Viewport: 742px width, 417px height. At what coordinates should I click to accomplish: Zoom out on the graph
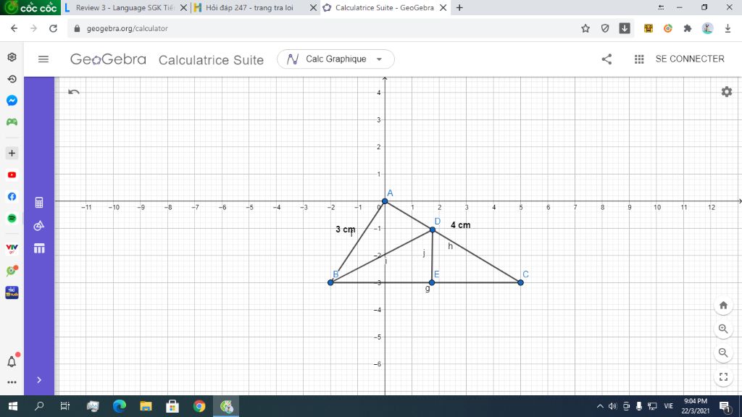point(723,353)
